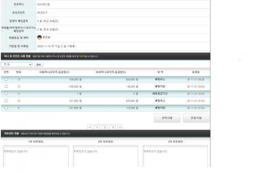Click the -521,000 원 used amount
The width and height of the screenshot is (262, 173).
tap(75, 108)
